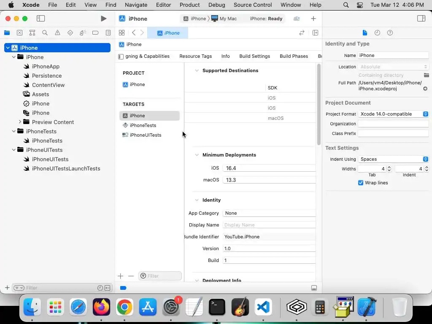Collapse the Minimum Deployments section

[197, 155]
